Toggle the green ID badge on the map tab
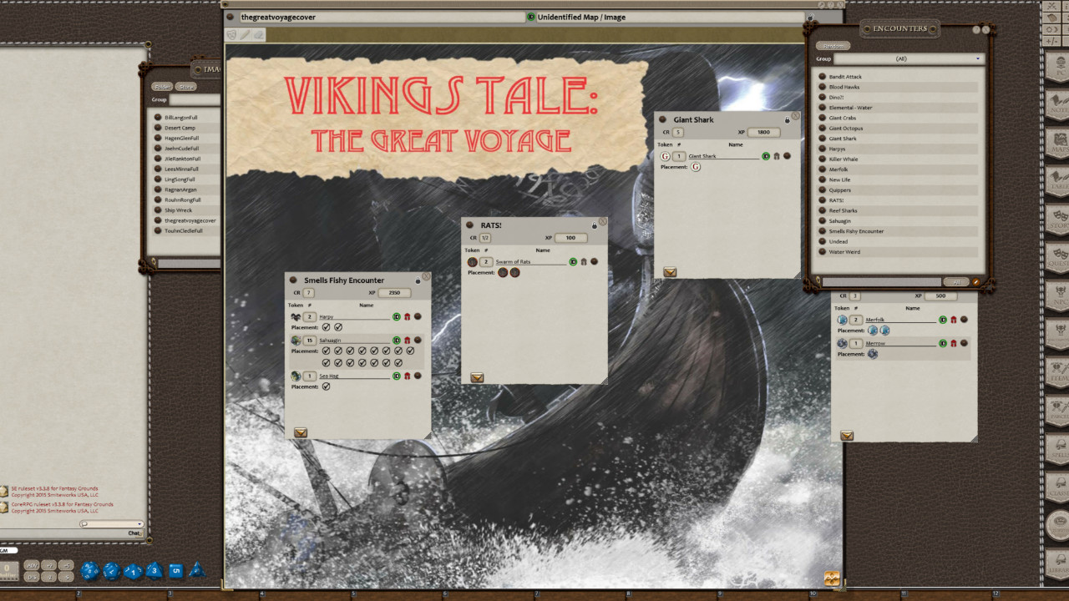 pyautogui.click(x=531, y=17)
